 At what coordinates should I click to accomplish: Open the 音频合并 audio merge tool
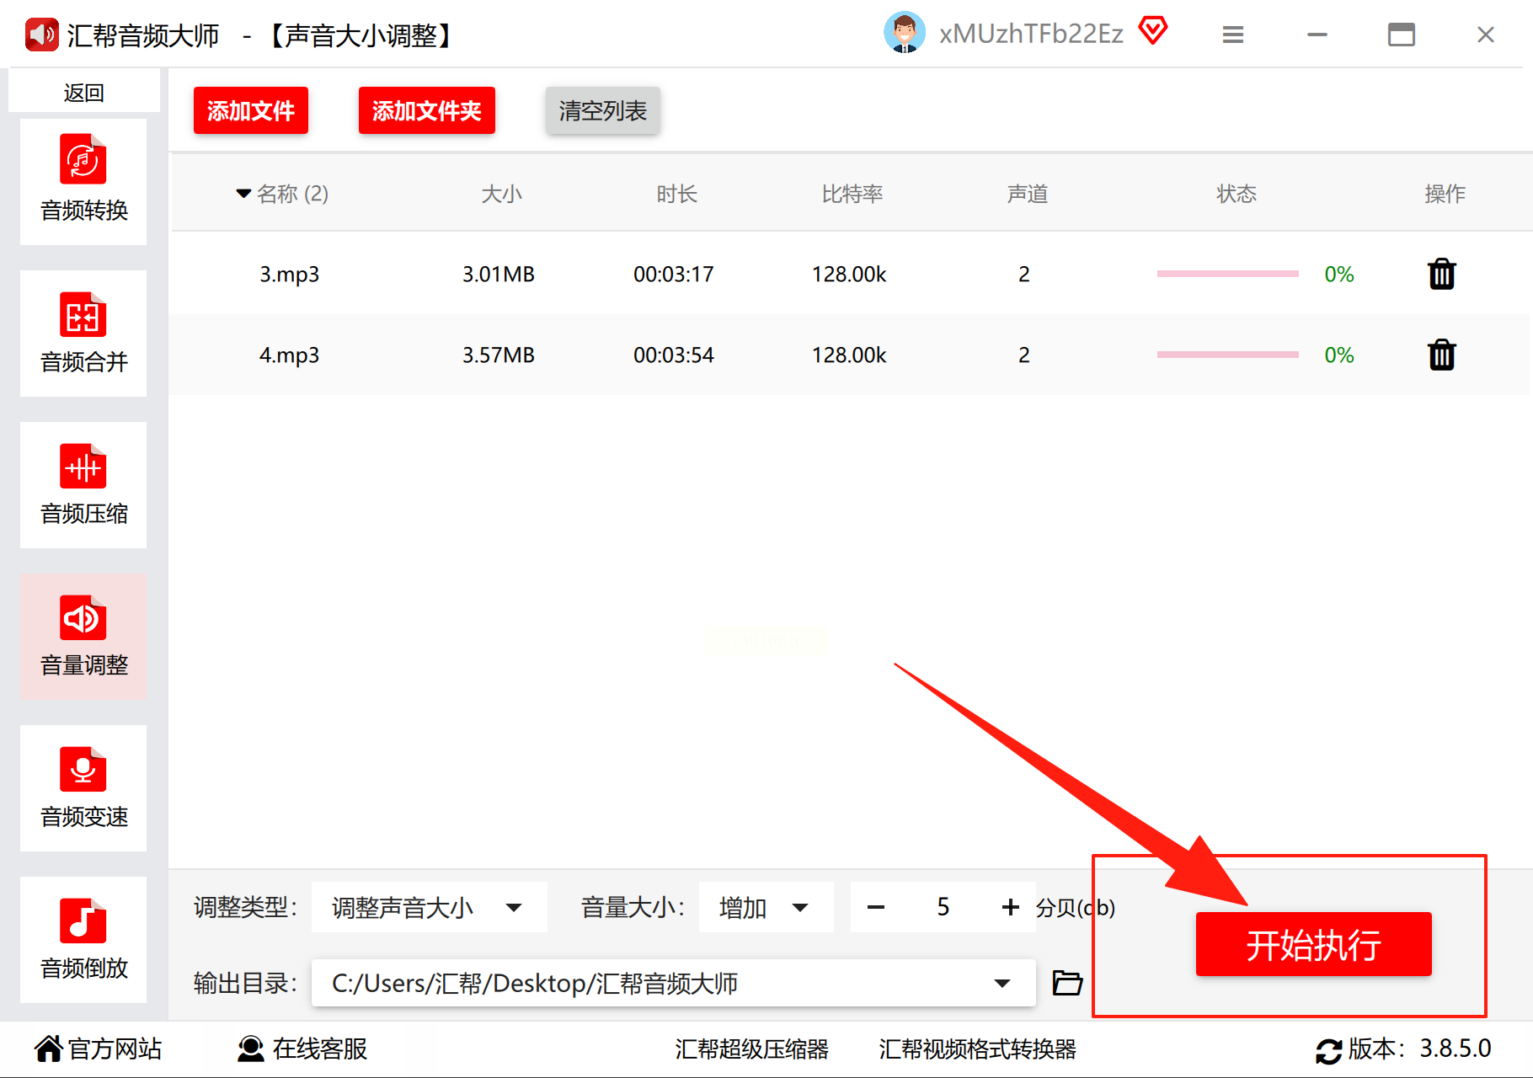[x=83, y=334]
